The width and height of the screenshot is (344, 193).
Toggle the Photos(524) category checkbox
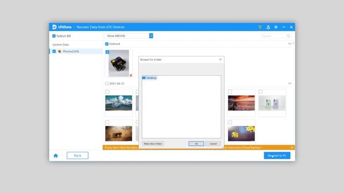(54, 51)
